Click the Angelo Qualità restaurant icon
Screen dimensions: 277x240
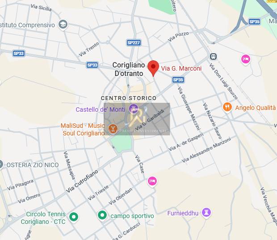(227, 107)
